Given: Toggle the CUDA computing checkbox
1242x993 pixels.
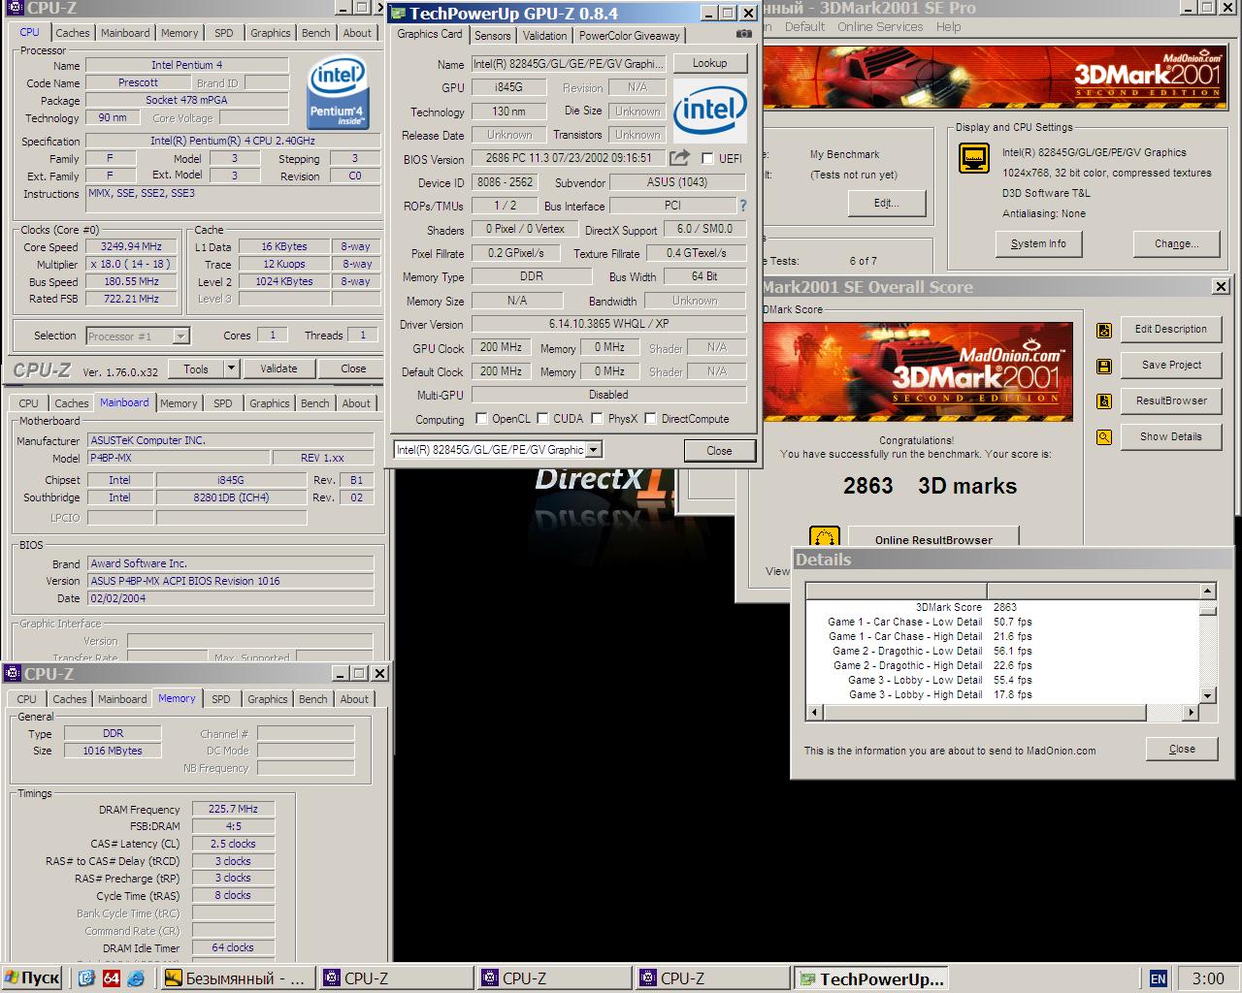Looking at the screenshot, I should (541, 419).
